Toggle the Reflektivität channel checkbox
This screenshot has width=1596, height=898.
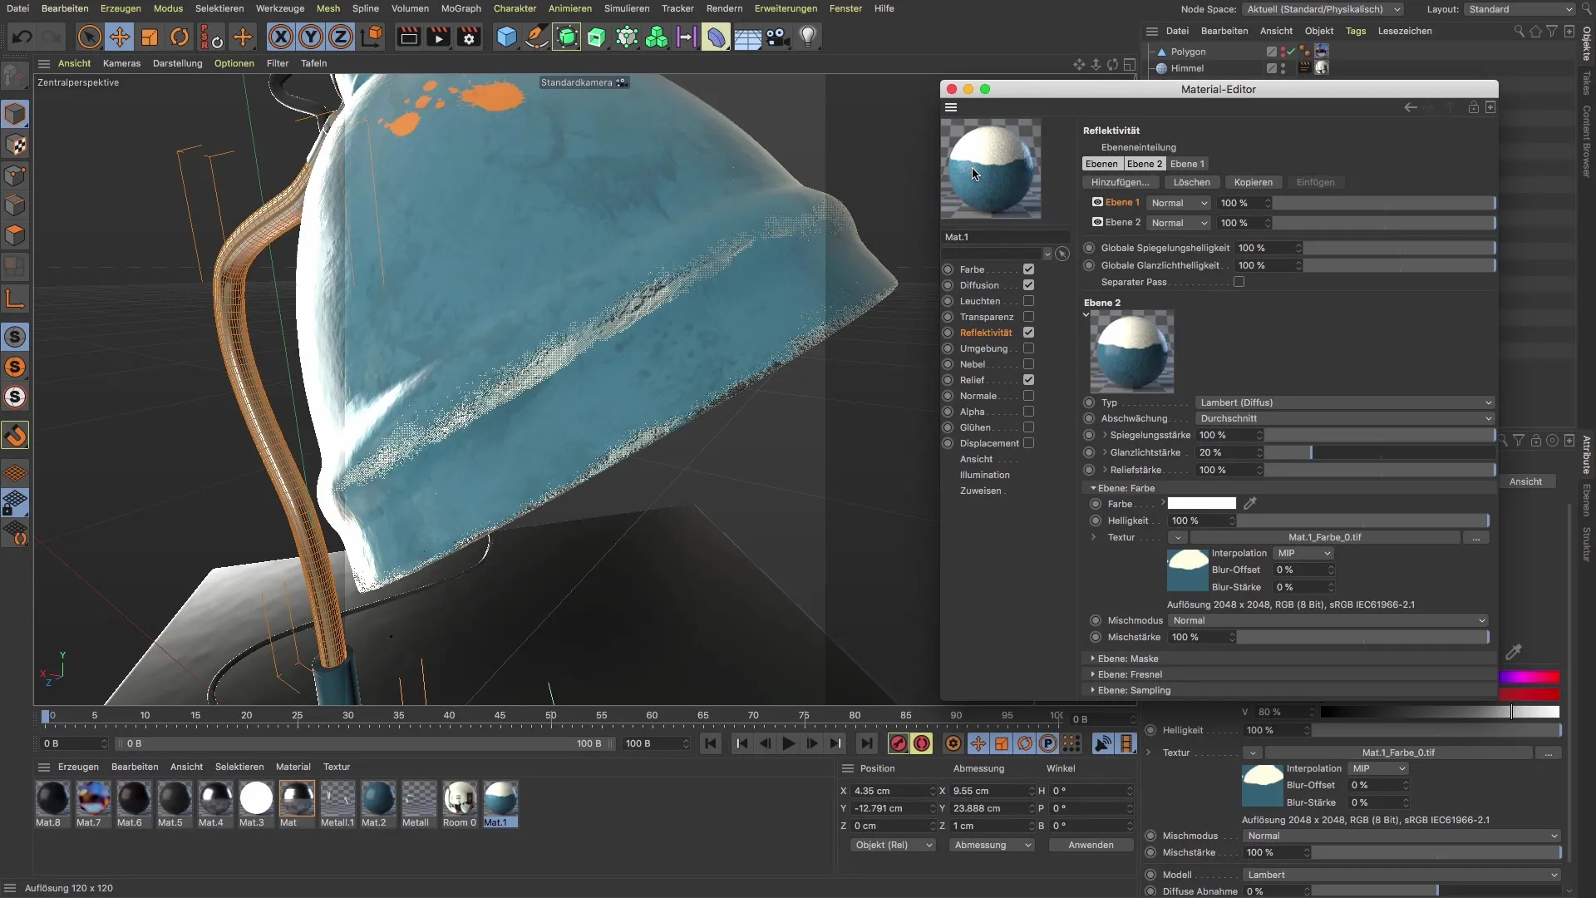(x=1028, y=333)
